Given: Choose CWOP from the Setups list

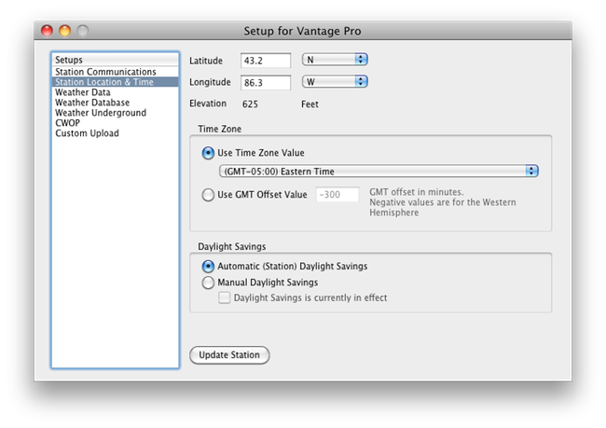Looking at the screenshot, I should pyautogui.click(x=116, y=122).
